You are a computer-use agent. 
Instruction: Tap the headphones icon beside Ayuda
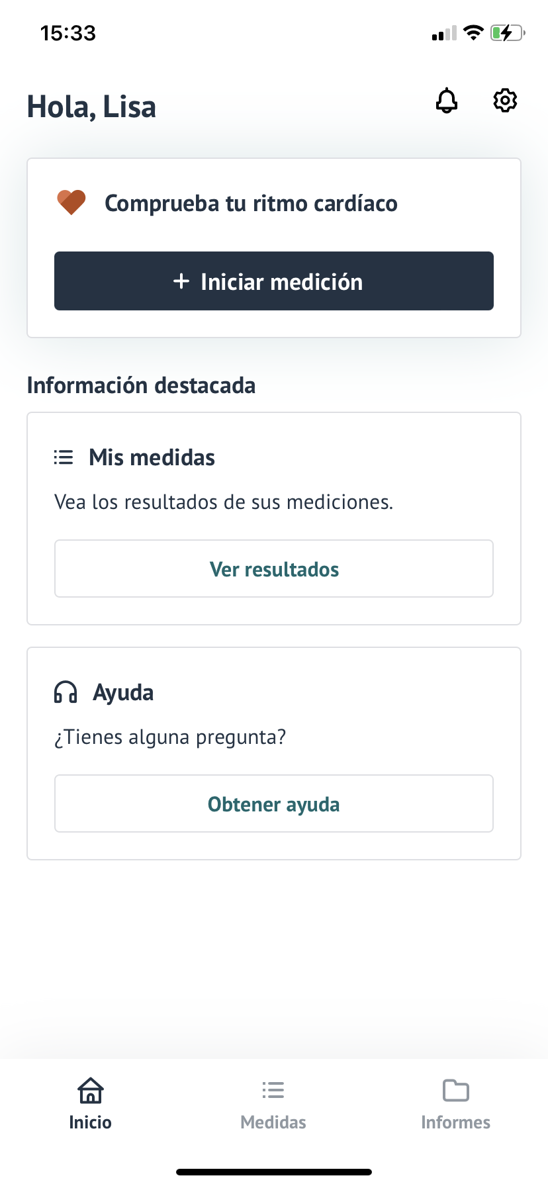pos(66,692)
